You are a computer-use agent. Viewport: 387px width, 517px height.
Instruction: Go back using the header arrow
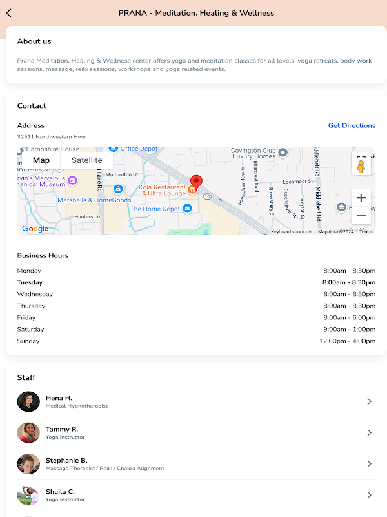9,13
